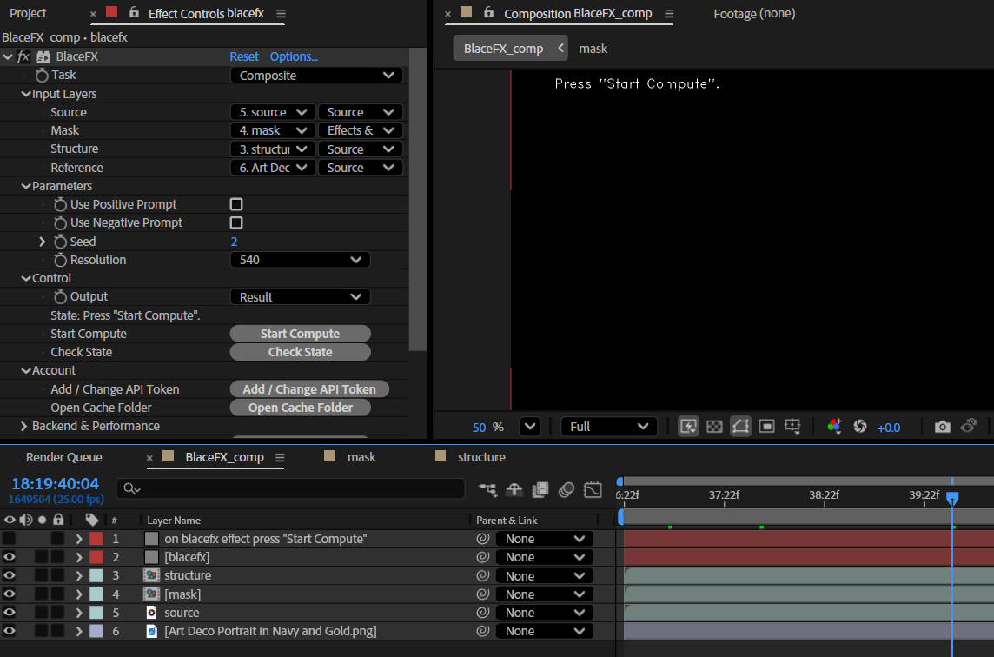The height and width of the screenshot is (657, 994).
Task: Open Region of Interest tool
Action: (x=766, y=426)
